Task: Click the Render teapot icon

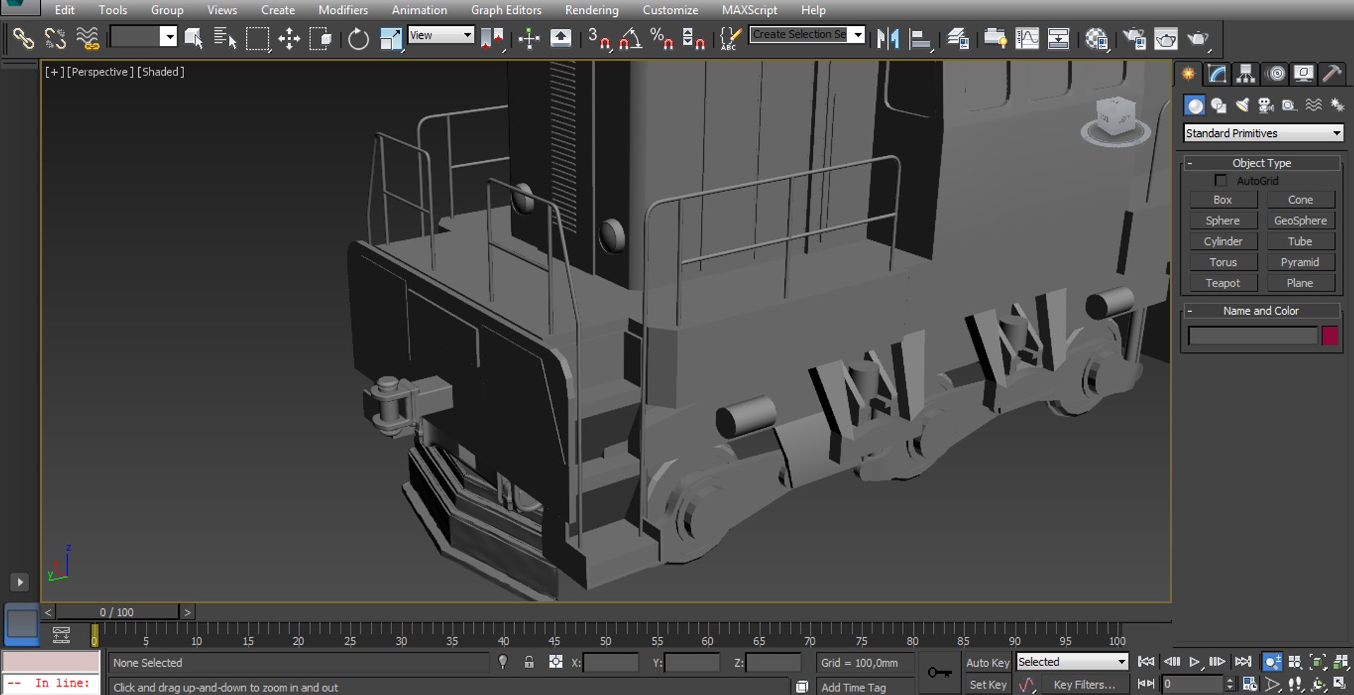Action: click(1199, 38)
